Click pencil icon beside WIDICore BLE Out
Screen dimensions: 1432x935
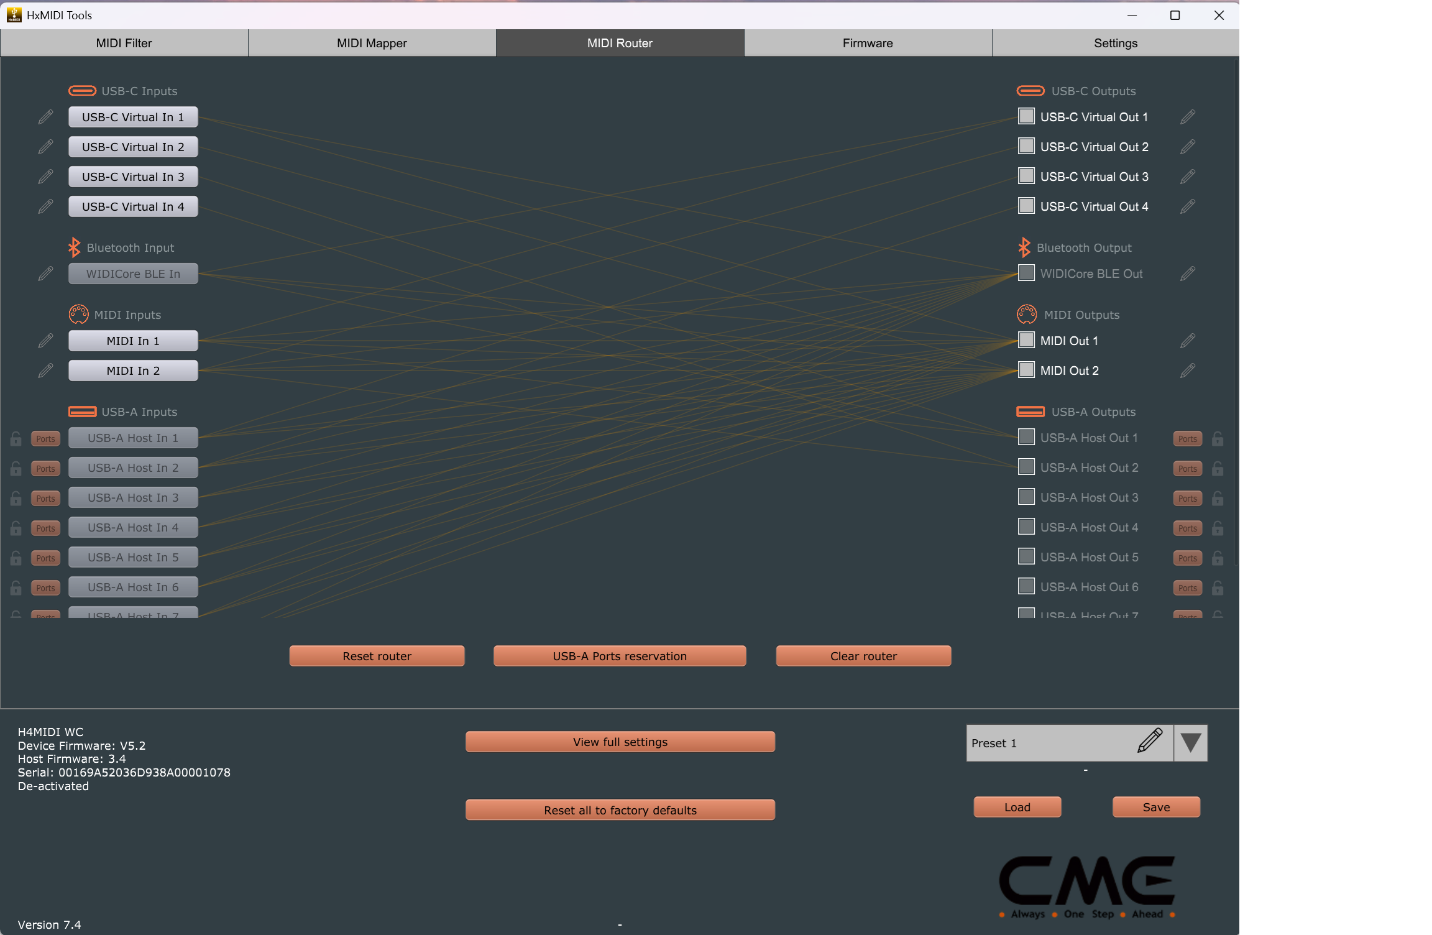[x=1187, y=274]
